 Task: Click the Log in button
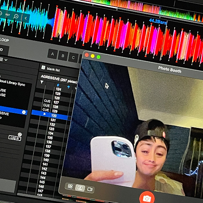coord(15,138)
